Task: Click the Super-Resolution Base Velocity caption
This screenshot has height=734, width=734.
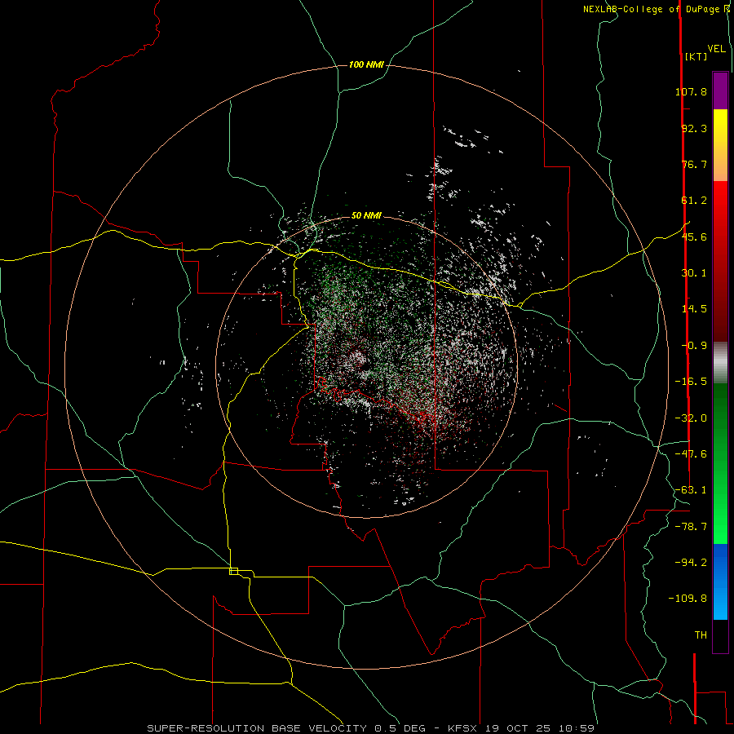Action: pyautogui.click(x=370, y=728)
